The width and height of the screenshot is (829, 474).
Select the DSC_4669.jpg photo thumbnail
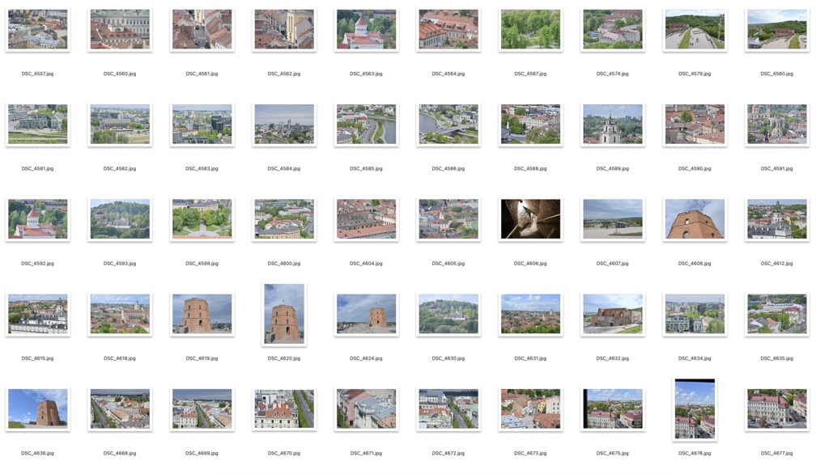[202, 408]
